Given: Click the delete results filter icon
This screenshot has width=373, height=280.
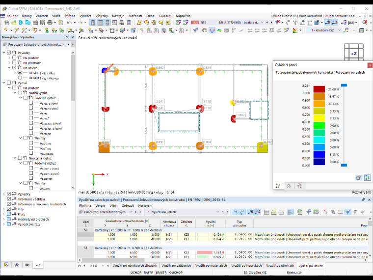Looking at the screenshot, I should click(x=277, y=23).
